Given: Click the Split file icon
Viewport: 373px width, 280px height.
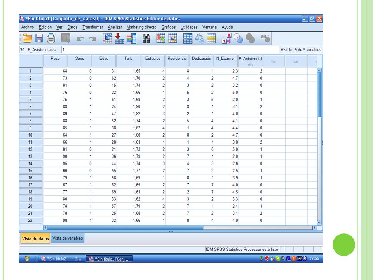Looking at the screenshot, I should click(x=188, y=38).
